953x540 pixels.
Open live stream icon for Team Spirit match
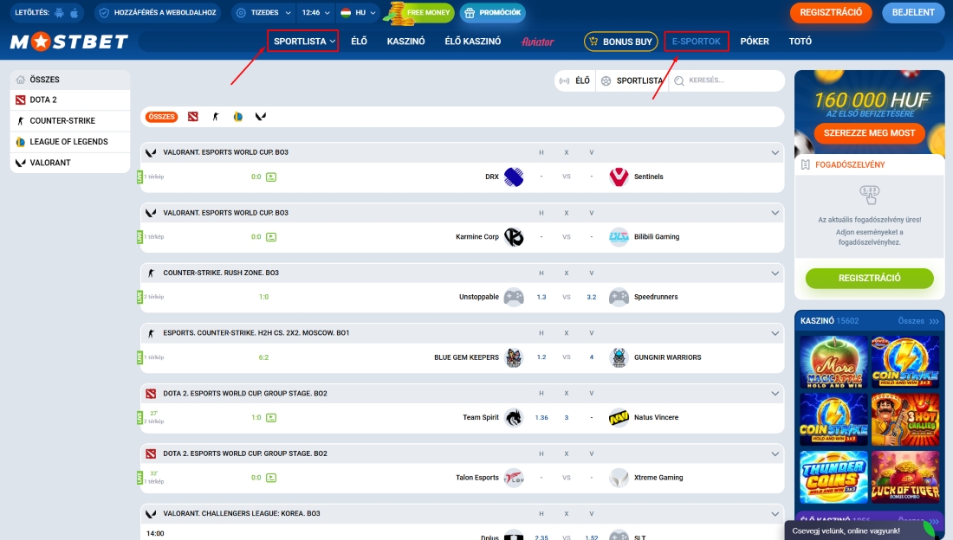[x=271, y=417]
